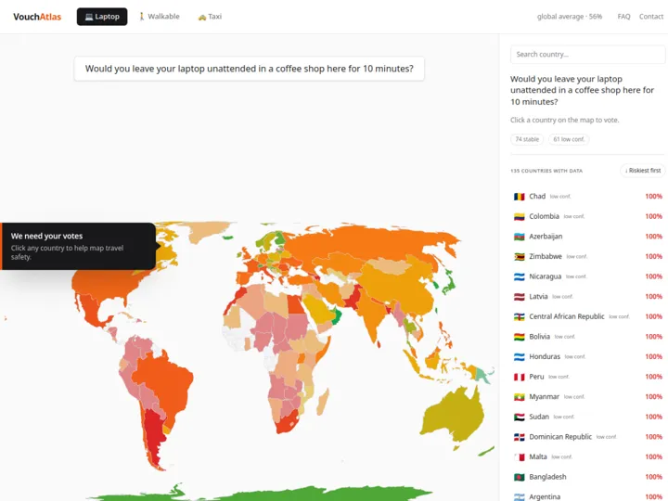The width and height of the screenshot is (668, 501).
Task: Toggle the 74 stable filter chip
Action: coord(527,139)
